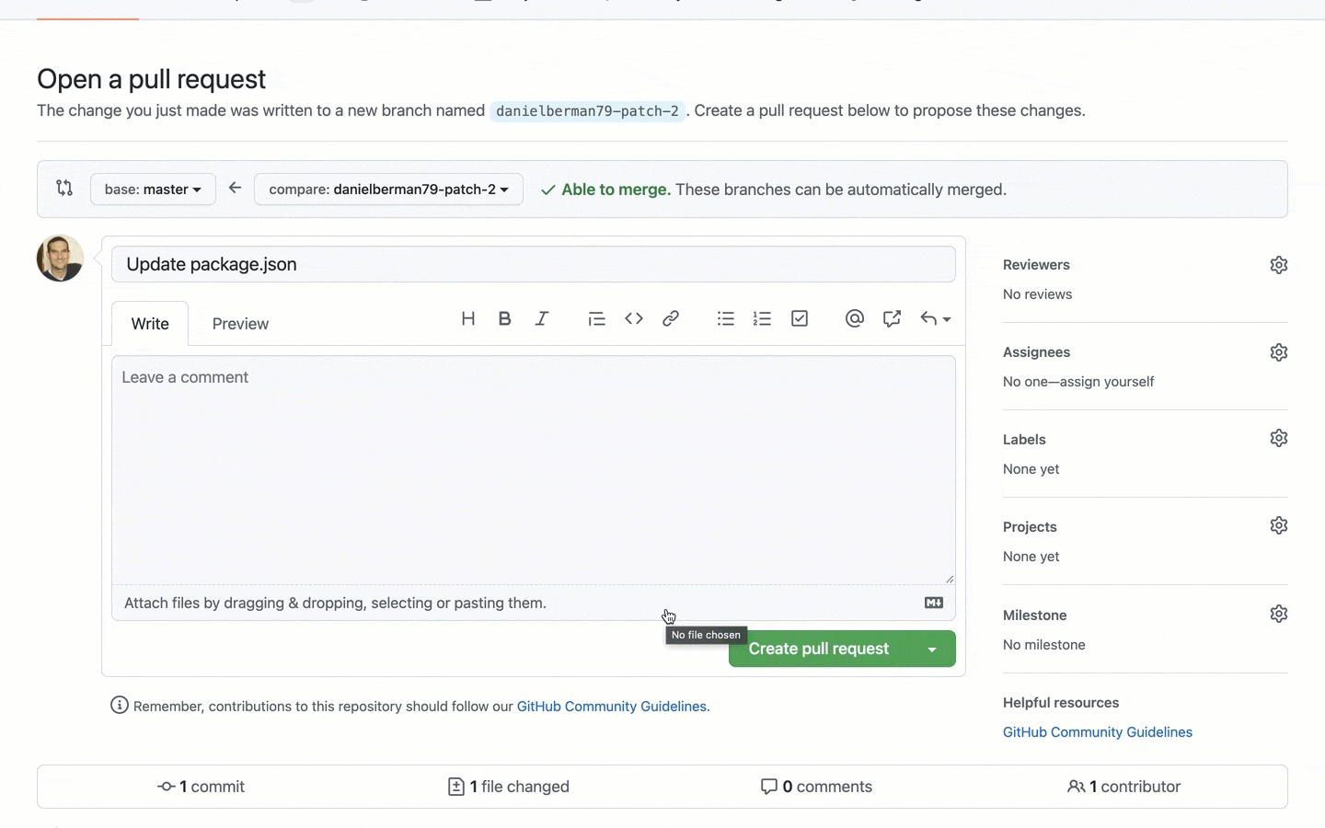Click the Reviewers heading
Viewport: 1325px width, 828px height.
[x=1036, y=265]
